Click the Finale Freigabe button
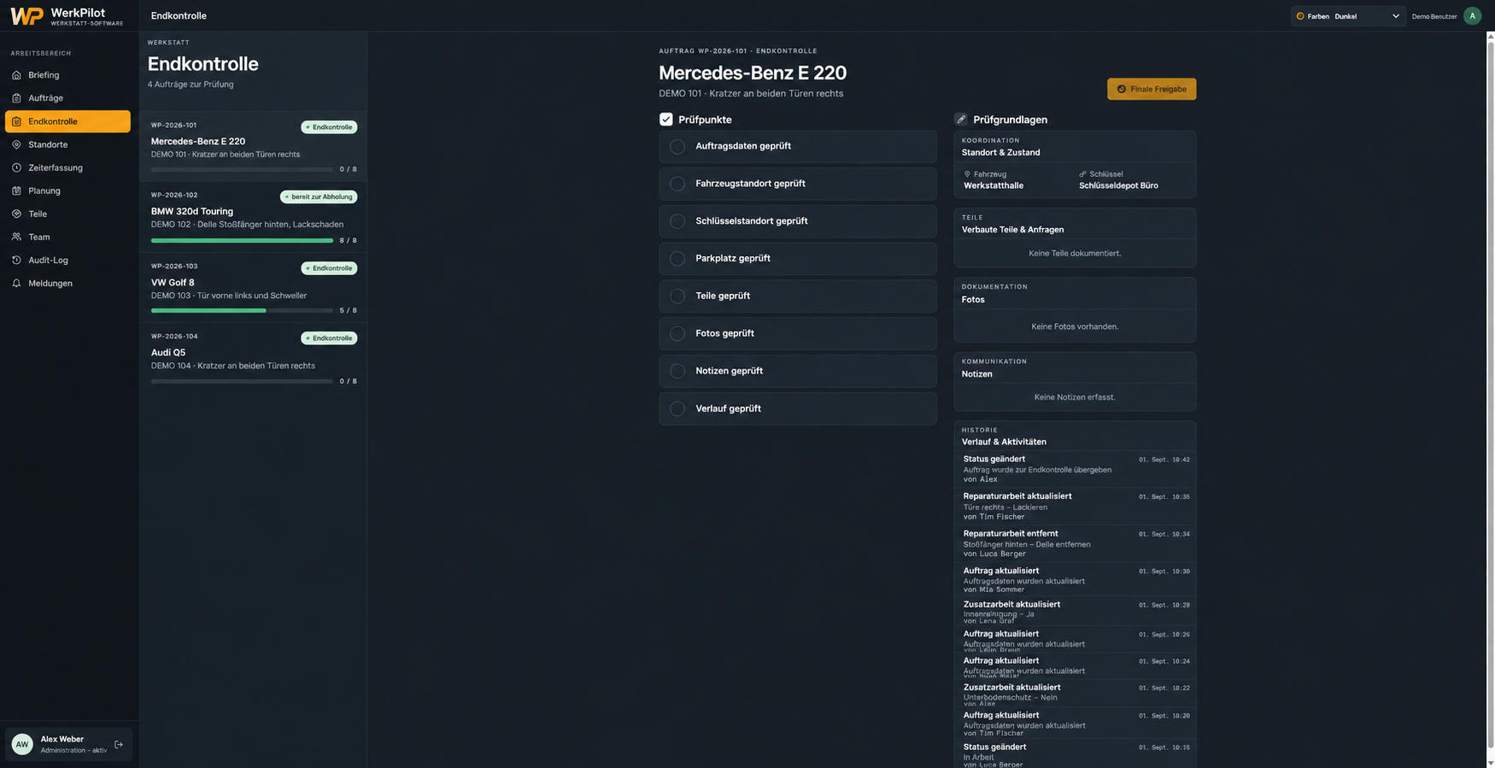1495x768 pixels. [1152, 89]
